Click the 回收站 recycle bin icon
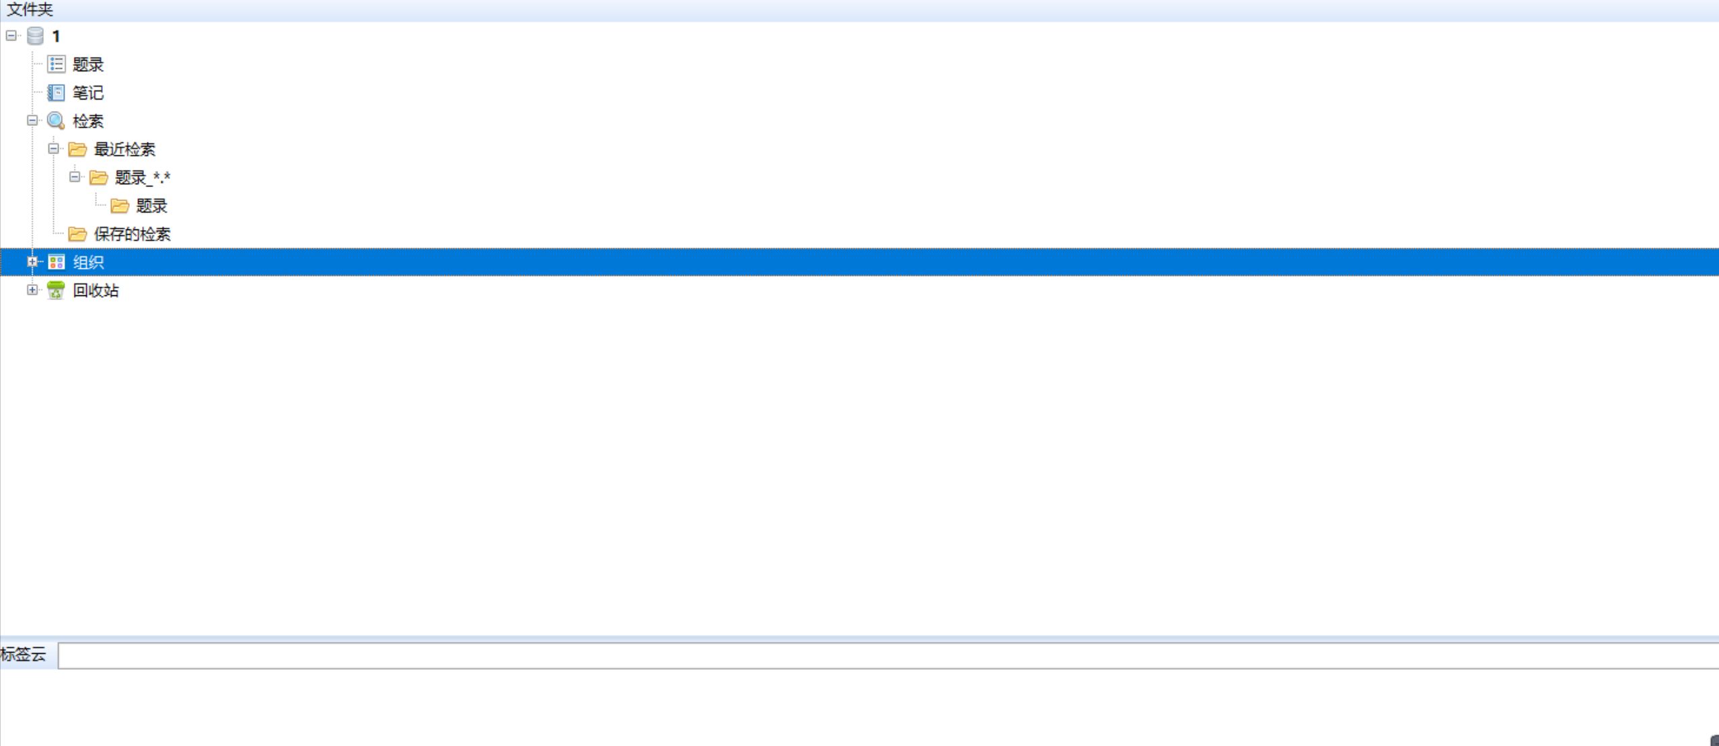The height and width of the screenshot is (746, 1719). tap(54, 291)
